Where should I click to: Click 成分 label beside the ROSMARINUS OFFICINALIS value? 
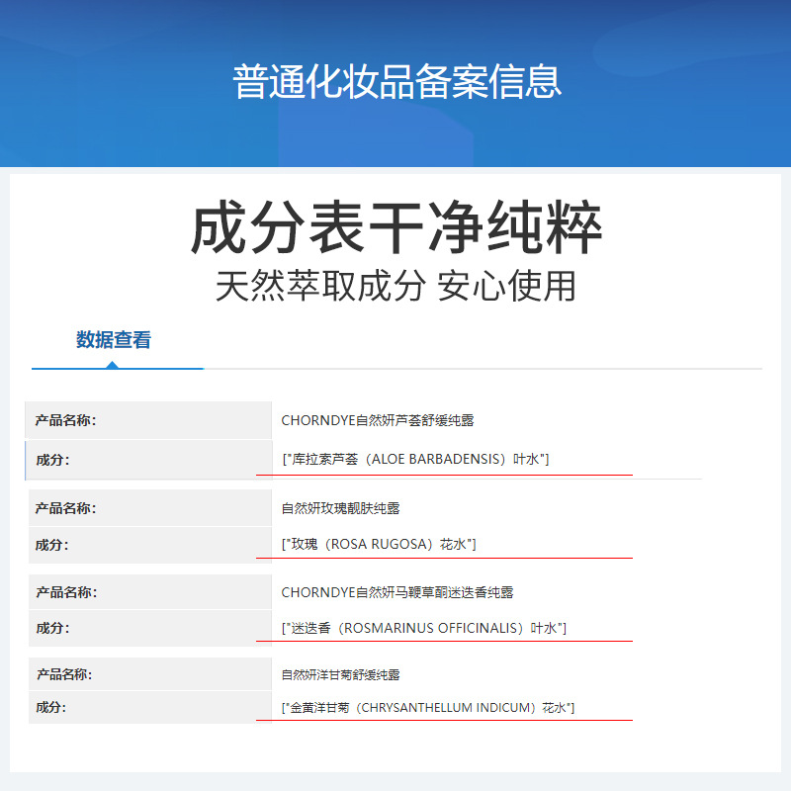(x=52, y=628)
